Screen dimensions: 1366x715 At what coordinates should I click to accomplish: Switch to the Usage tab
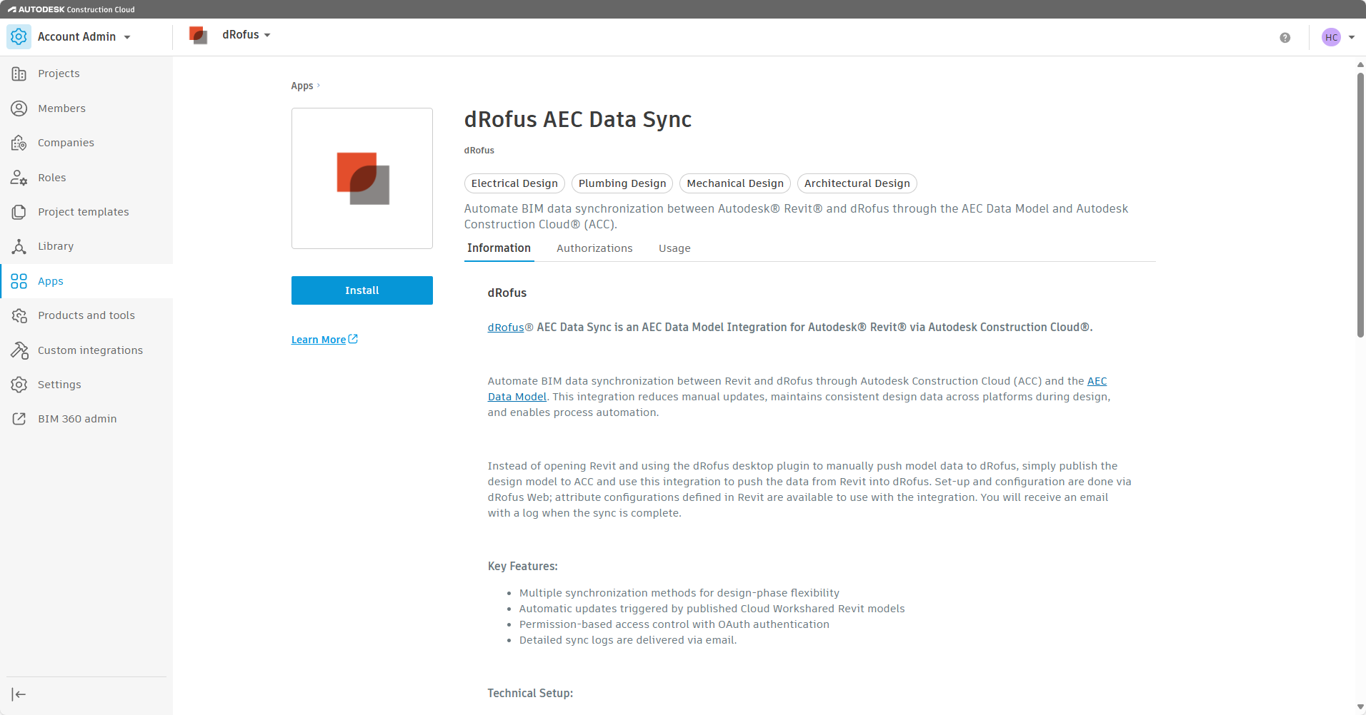674,248
